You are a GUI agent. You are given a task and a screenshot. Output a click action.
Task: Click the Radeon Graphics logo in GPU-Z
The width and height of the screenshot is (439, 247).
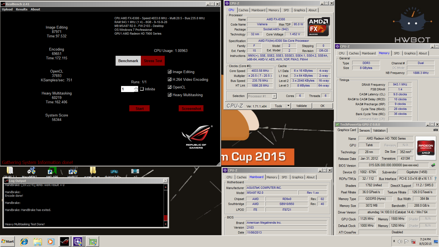pos(426,148)
